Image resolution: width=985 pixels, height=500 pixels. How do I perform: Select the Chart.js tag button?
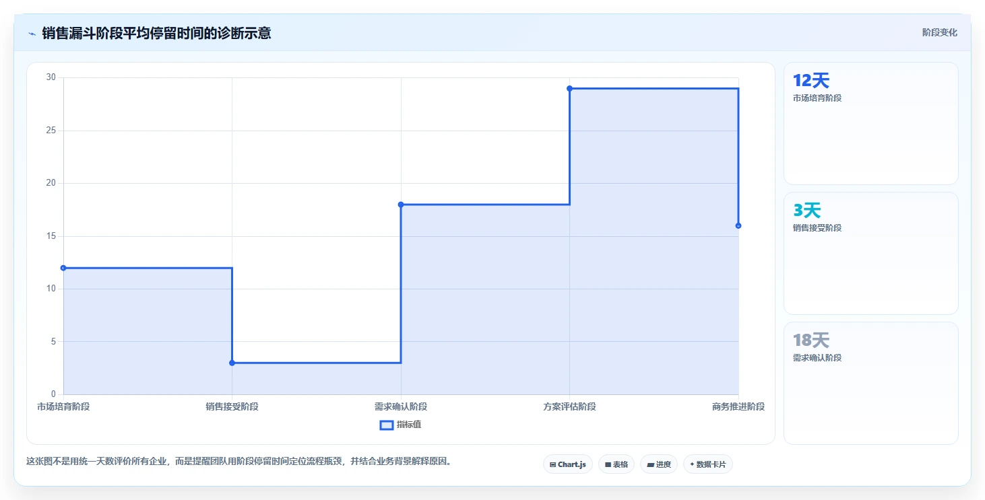[x=567, y=464]
